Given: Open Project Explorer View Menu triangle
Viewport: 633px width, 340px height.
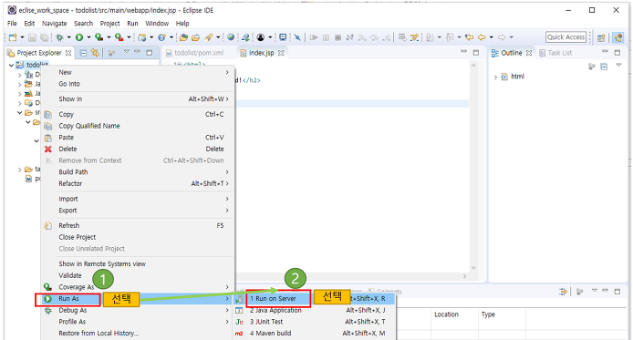Looking at the screenshot, I should click(127, 52).
